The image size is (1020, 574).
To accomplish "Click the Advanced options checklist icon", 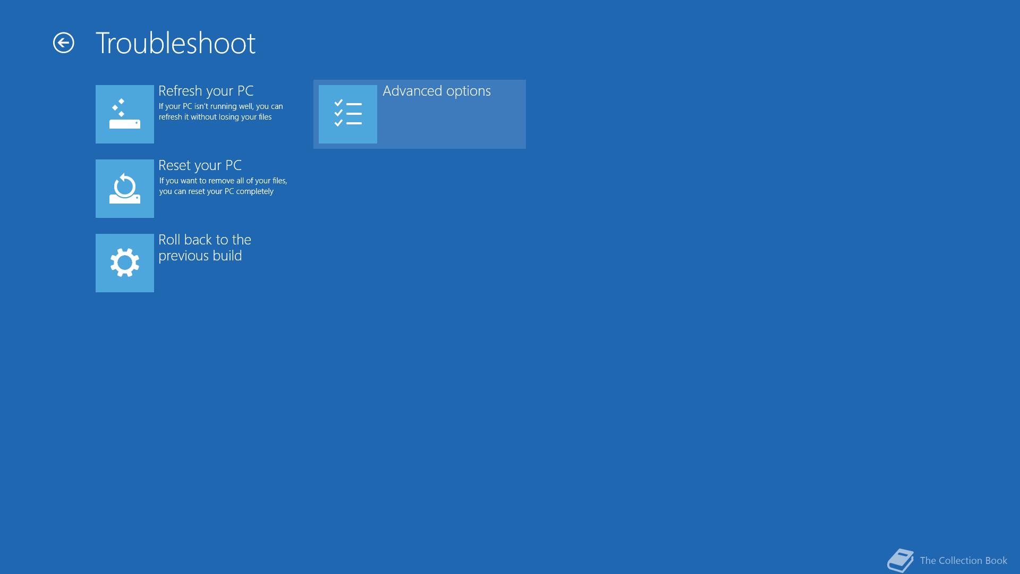I will coord(348,114).
